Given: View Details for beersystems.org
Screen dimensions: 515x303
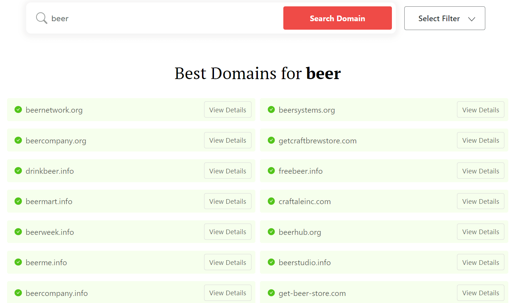Looking at the screenshot, I should [481, 110].
